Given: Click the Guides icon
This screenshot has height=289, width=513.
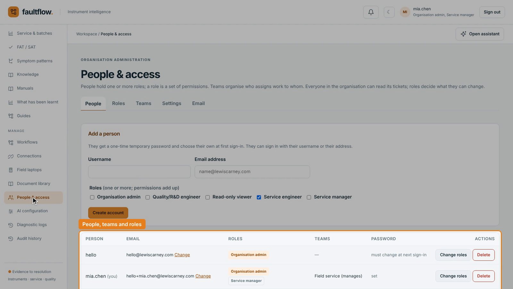Looking at the screenshot, I should coord(11,116).
